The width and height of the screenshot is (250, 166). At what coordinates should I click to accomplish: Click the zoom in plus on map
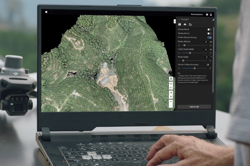[171, 102]
